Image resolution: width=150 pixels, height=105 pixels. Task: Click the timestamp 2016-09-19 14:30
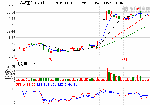coord(59,3)
